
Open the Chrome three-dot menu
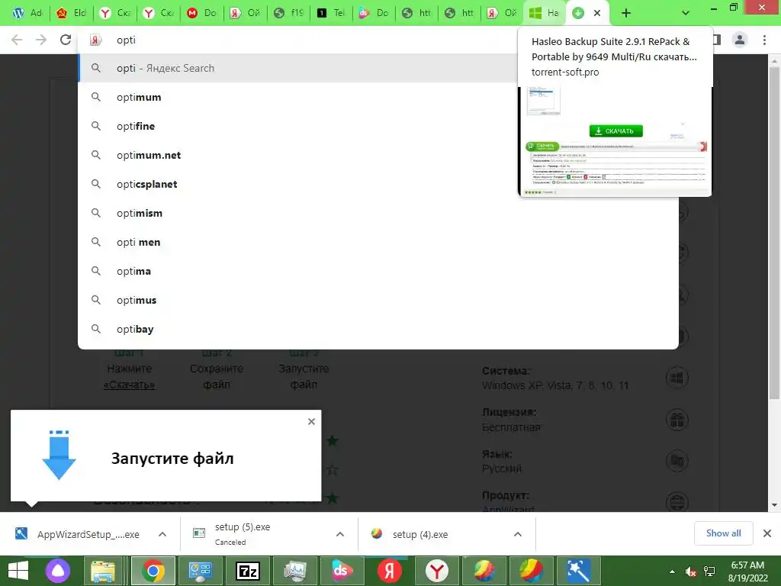(764, 40)
